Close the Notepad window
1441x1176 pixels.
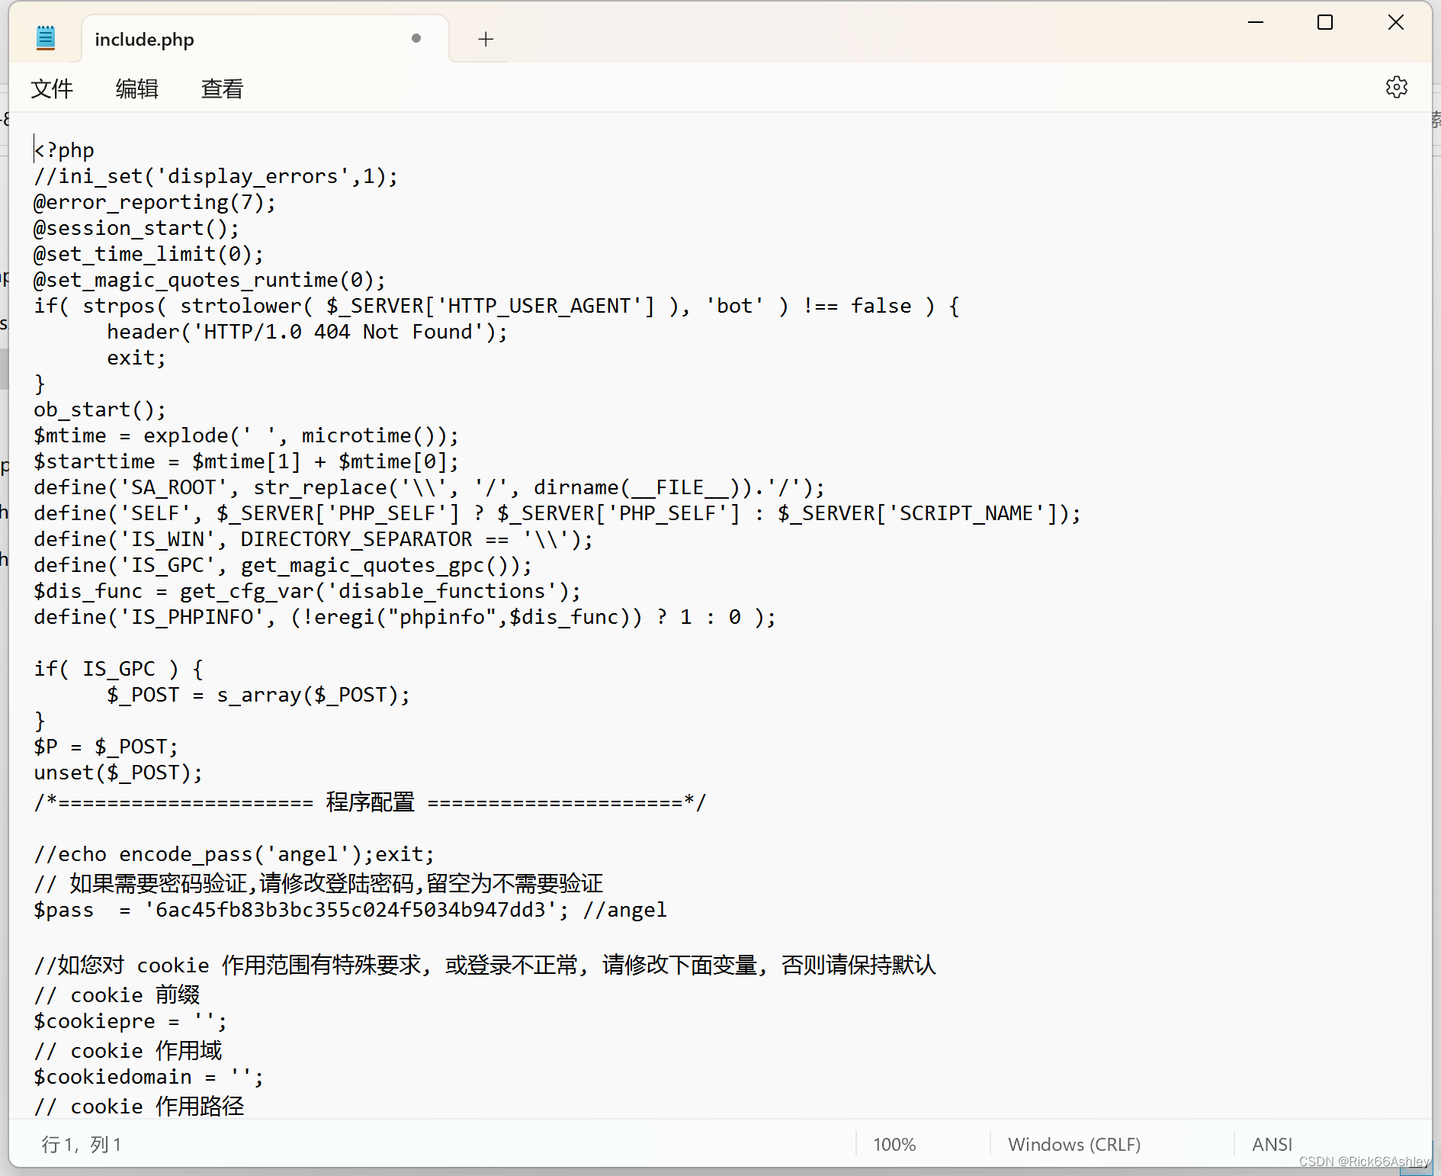(x=1395, y=23)
